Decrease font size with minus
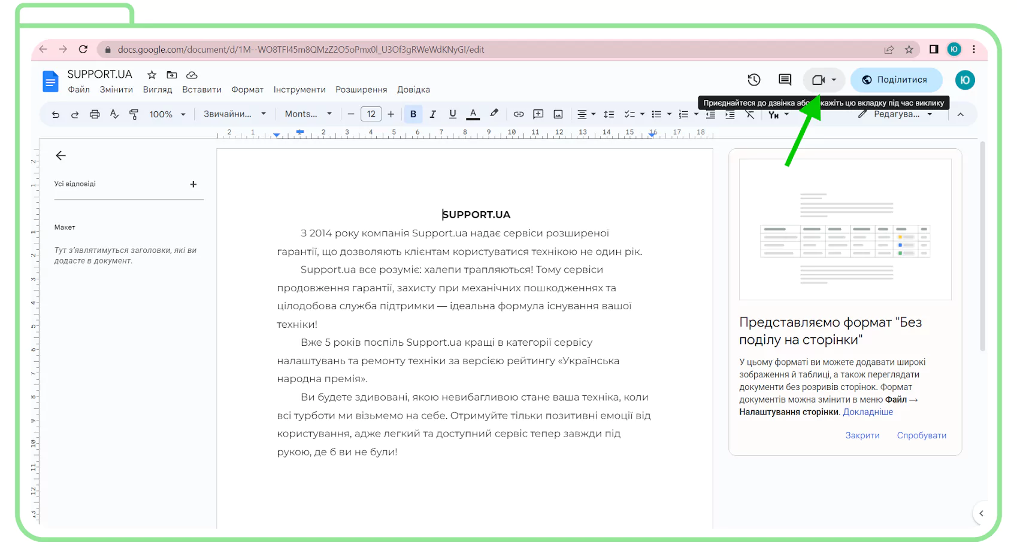 pos(351,114)
